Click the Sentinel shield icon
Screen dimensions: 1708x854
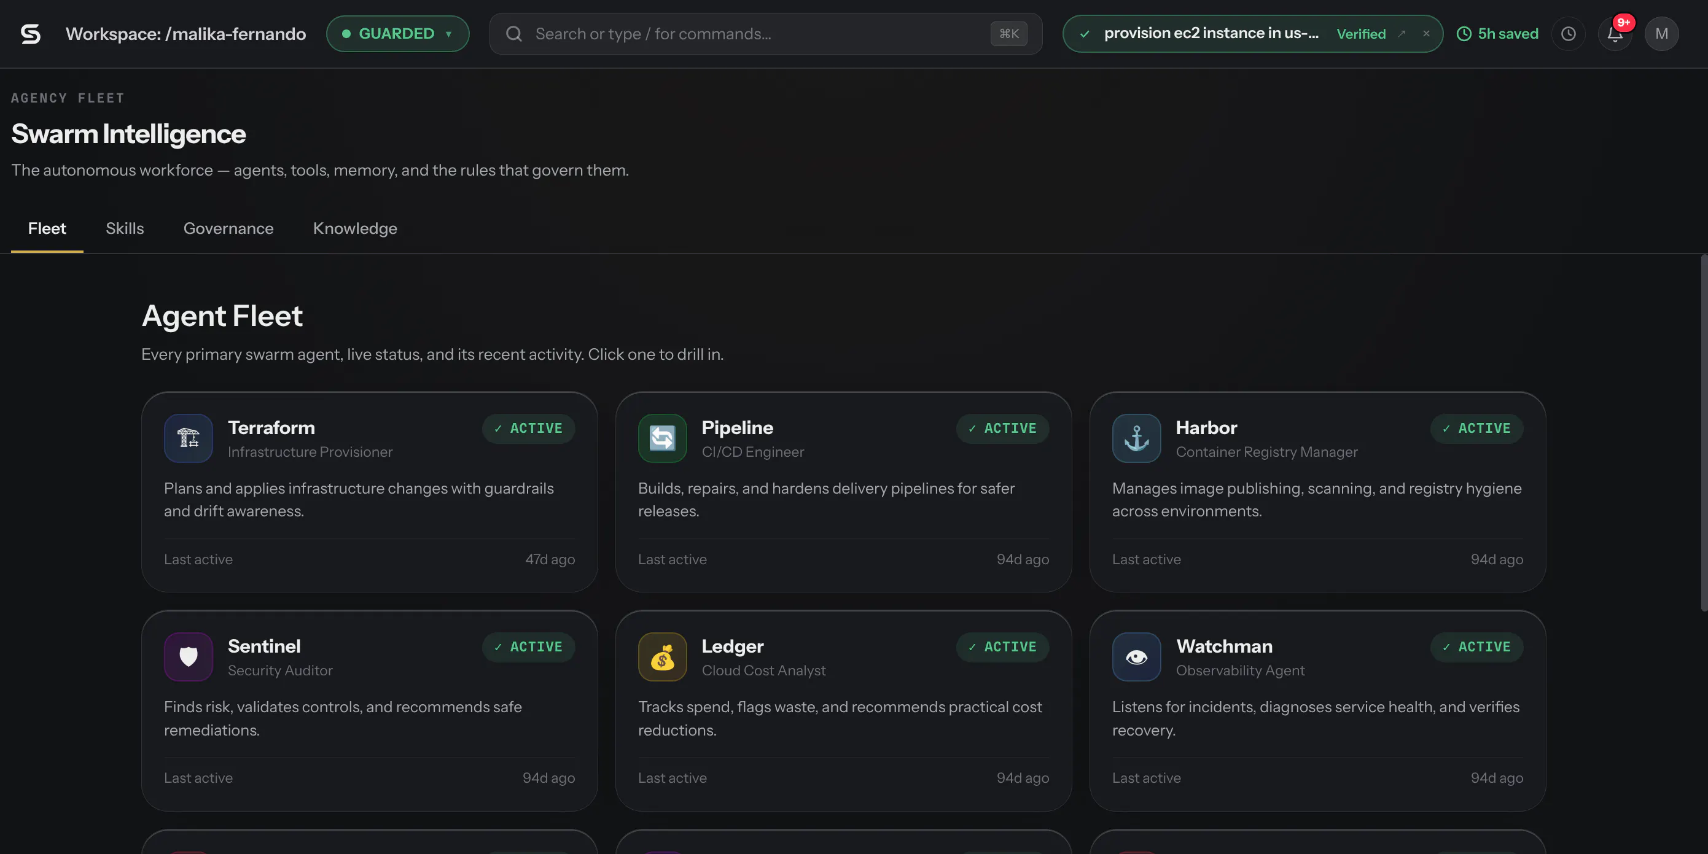[189, 656]
